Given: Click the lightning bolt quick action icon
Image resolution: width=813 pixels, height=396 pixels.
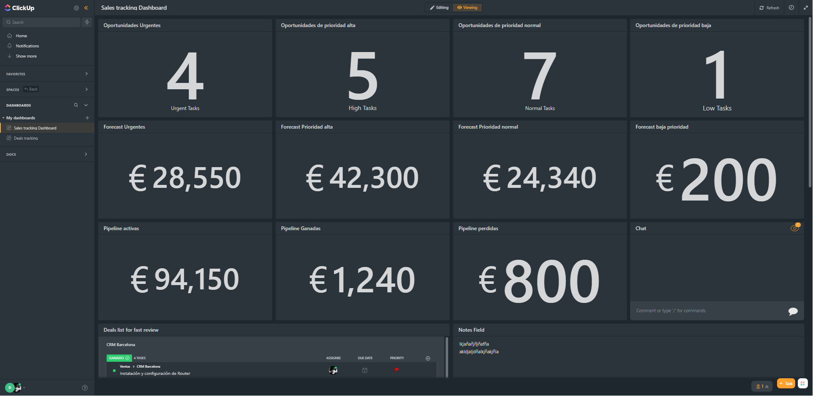Looking at the screenshot, I should pyautogui.click(x=87, y=22).
